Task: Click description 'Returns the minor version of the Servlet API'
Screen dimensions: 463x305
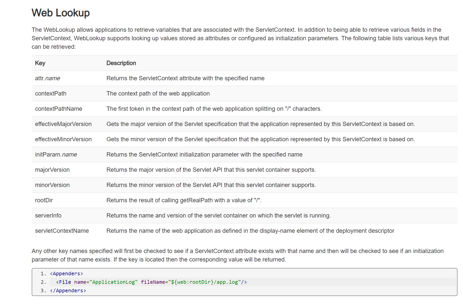Action: pos(211,185)
